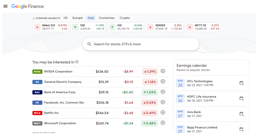Image resolution: width=259 pixels, height=135 pixels.
Task: Open the Bank of America Corp row
Action: pos(100,92)
